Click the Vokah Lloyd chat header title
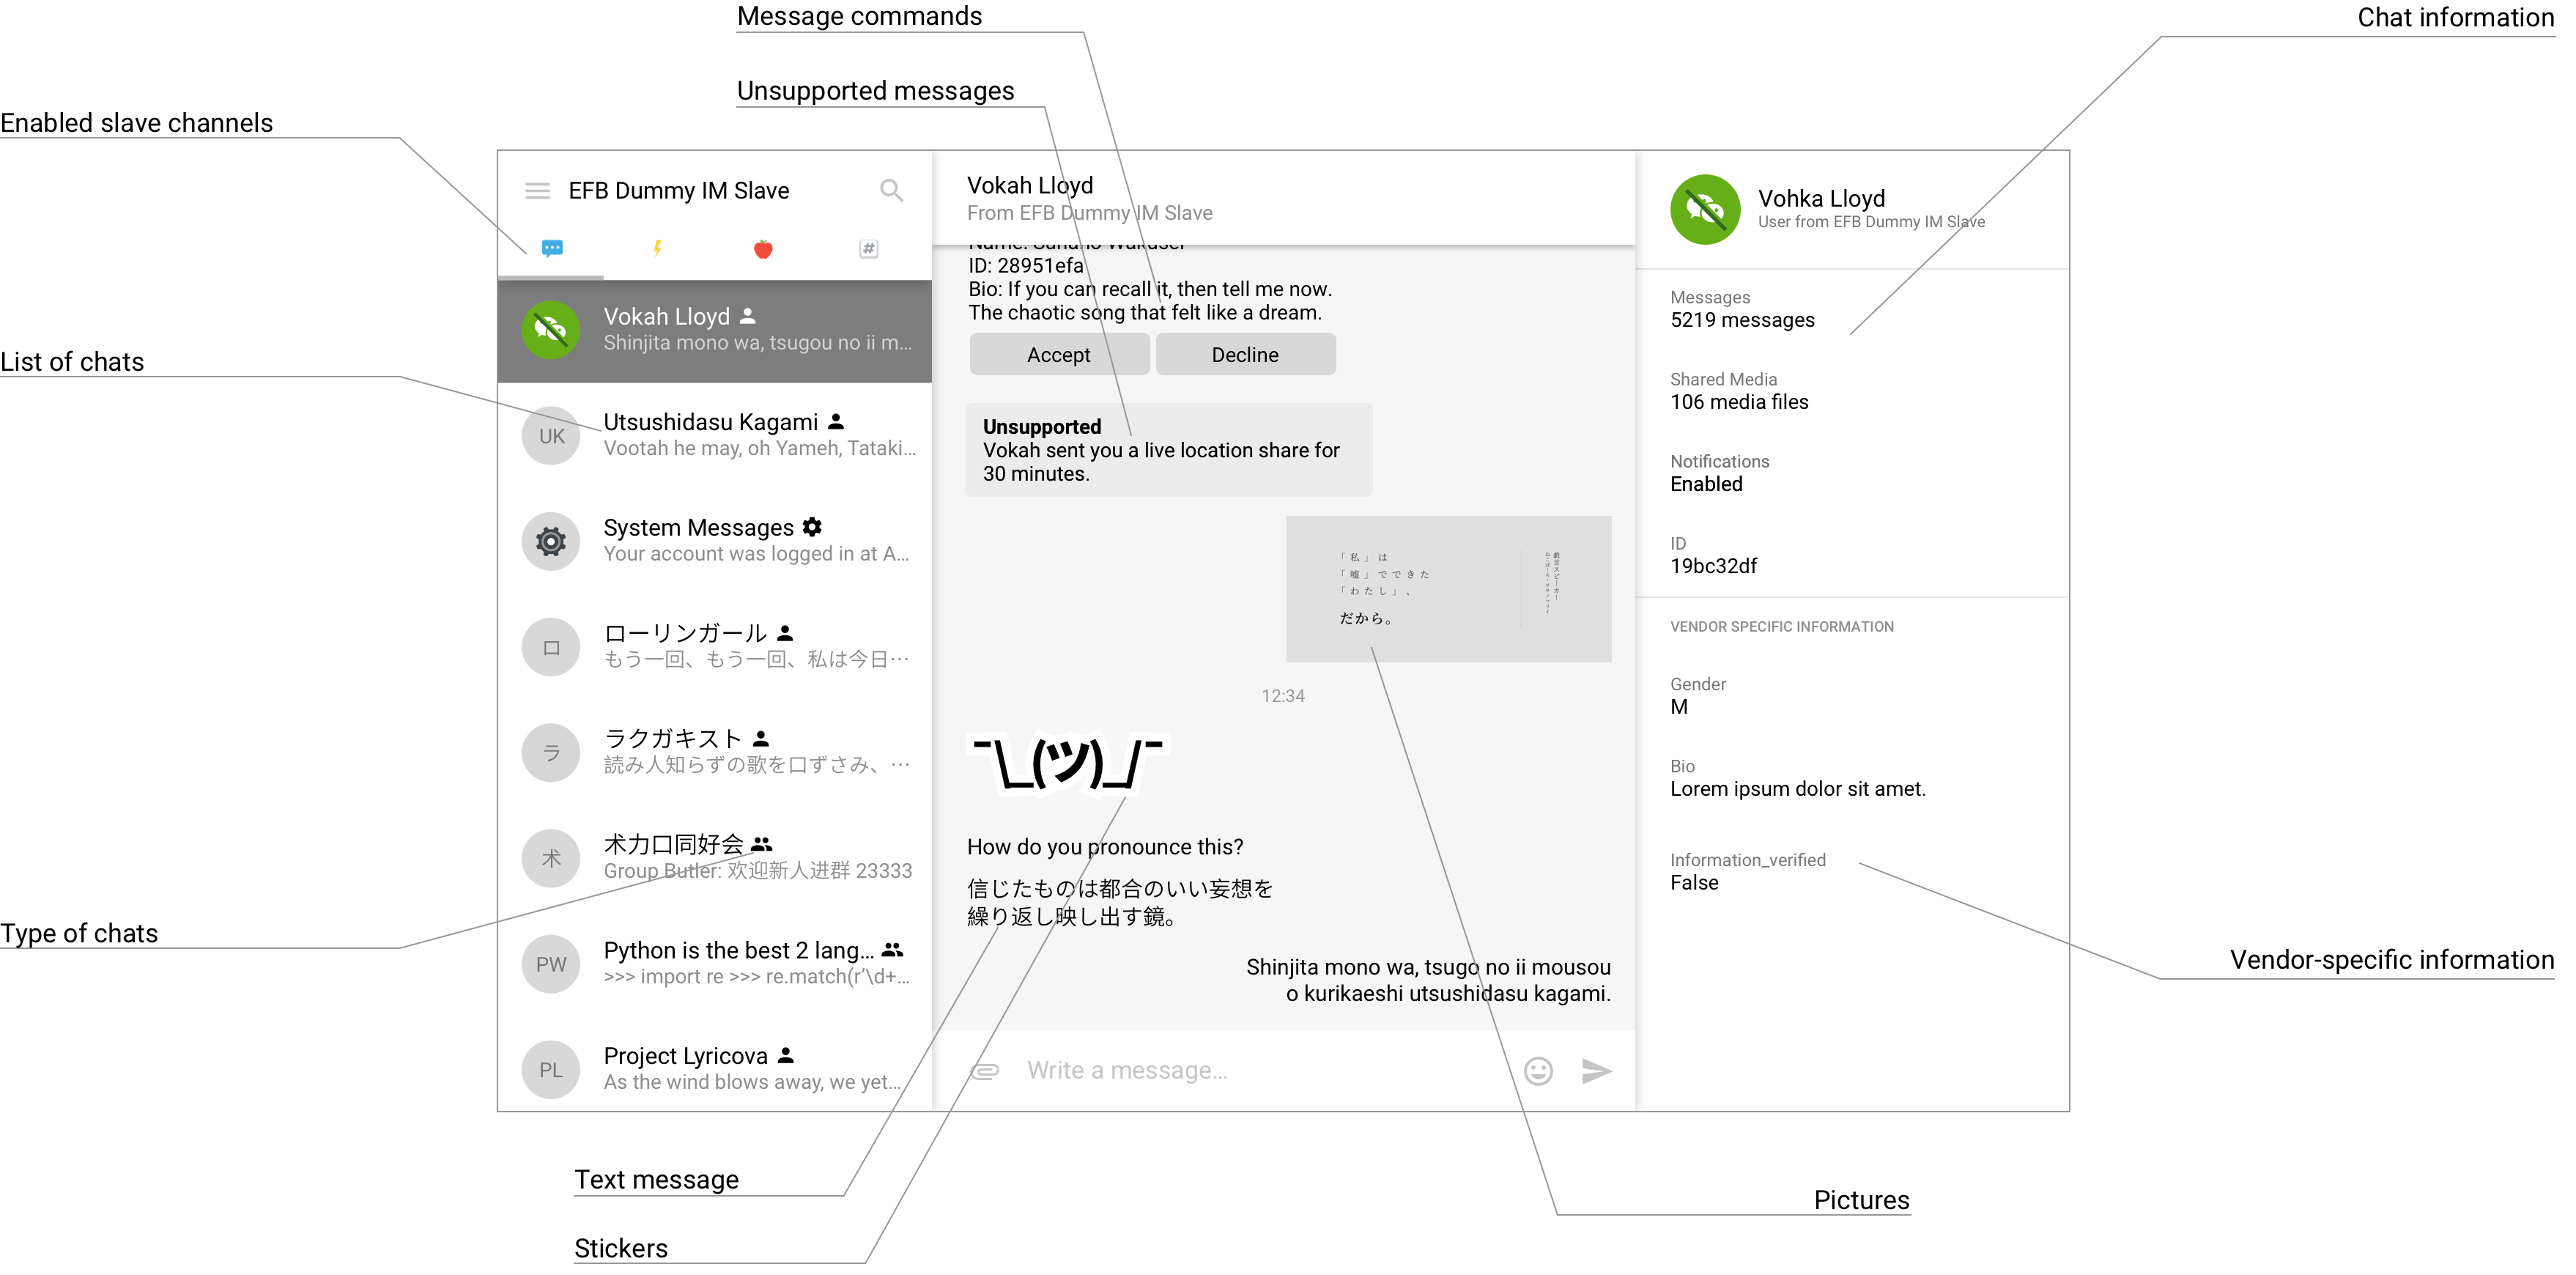Image resolution: width=2576 pixels, height=1275 pixels. (x=1030, y=185)
